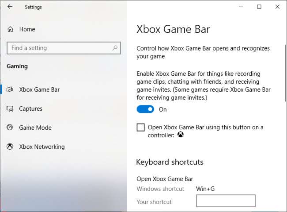
Task: Maximize the Settings window
Action: [x=259, y=7]
